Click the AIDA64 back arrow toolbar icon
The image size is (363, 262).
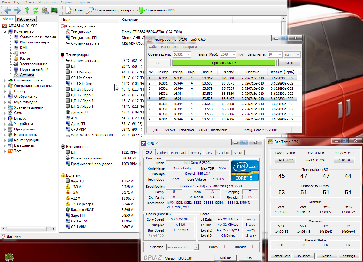point(8,10)
